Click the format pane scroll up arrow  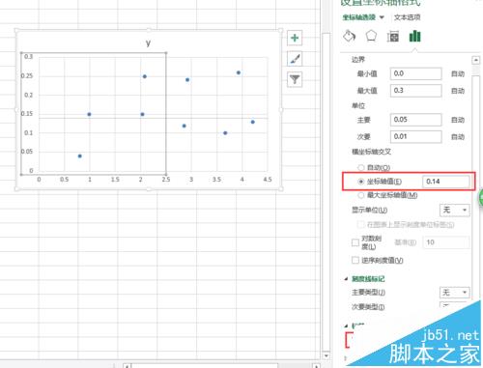pyautogui.click(x=476, y=60)
